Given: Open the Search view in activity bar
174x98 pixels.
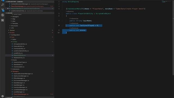Looking at the screenshot, I should [x=2, y=5].
